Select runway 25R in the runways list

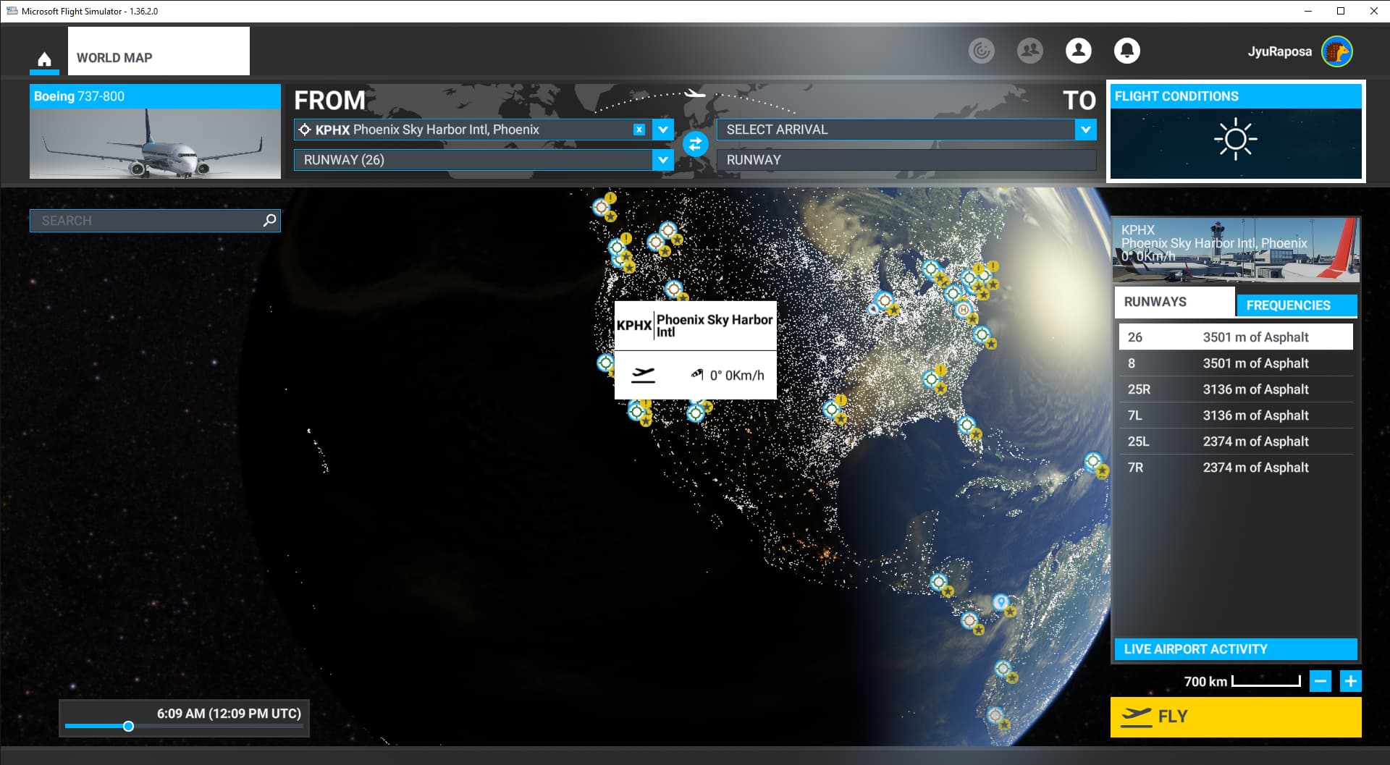(x=1235, y=389)
